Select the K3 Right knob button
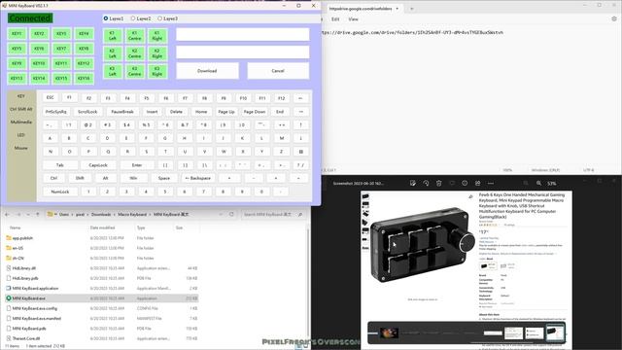622x350 pixels. tap(157, 71)
